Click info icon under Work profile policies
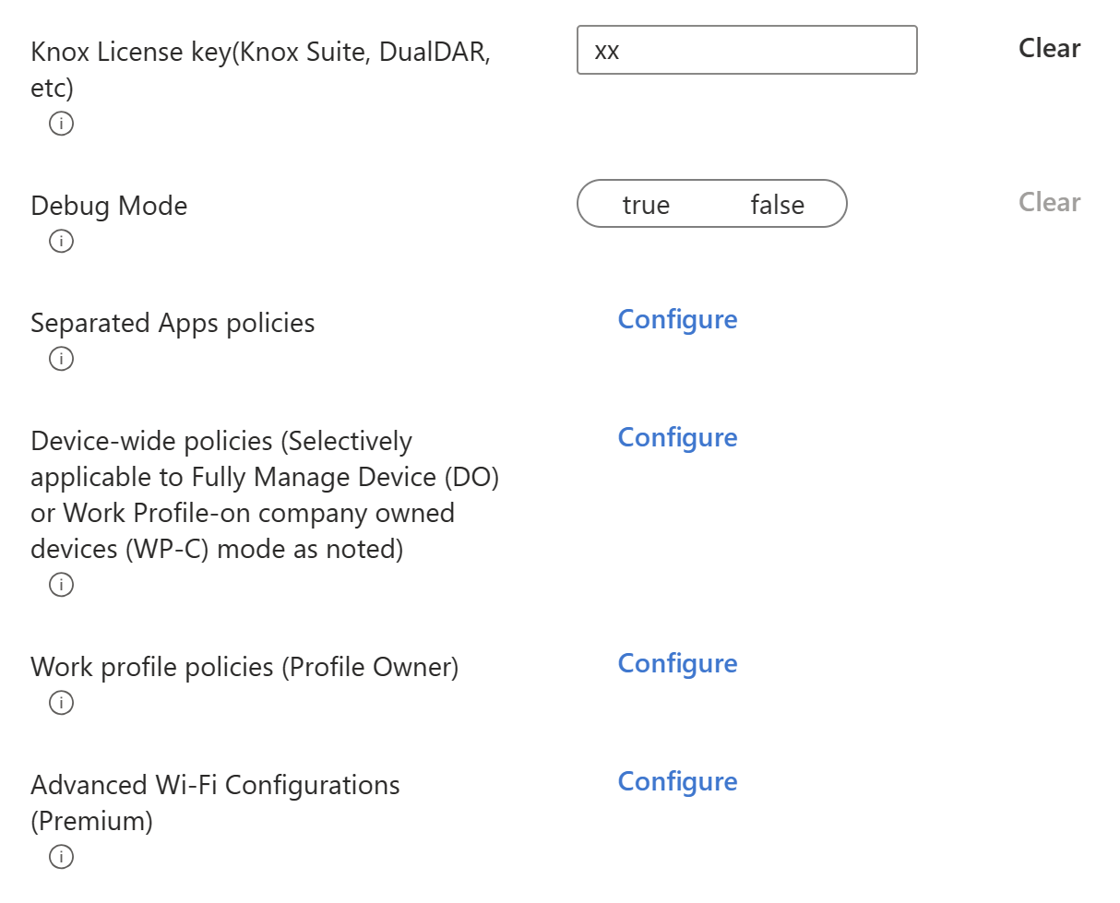This screenshot has height=903, width=1120. click(x=60, y=702)
